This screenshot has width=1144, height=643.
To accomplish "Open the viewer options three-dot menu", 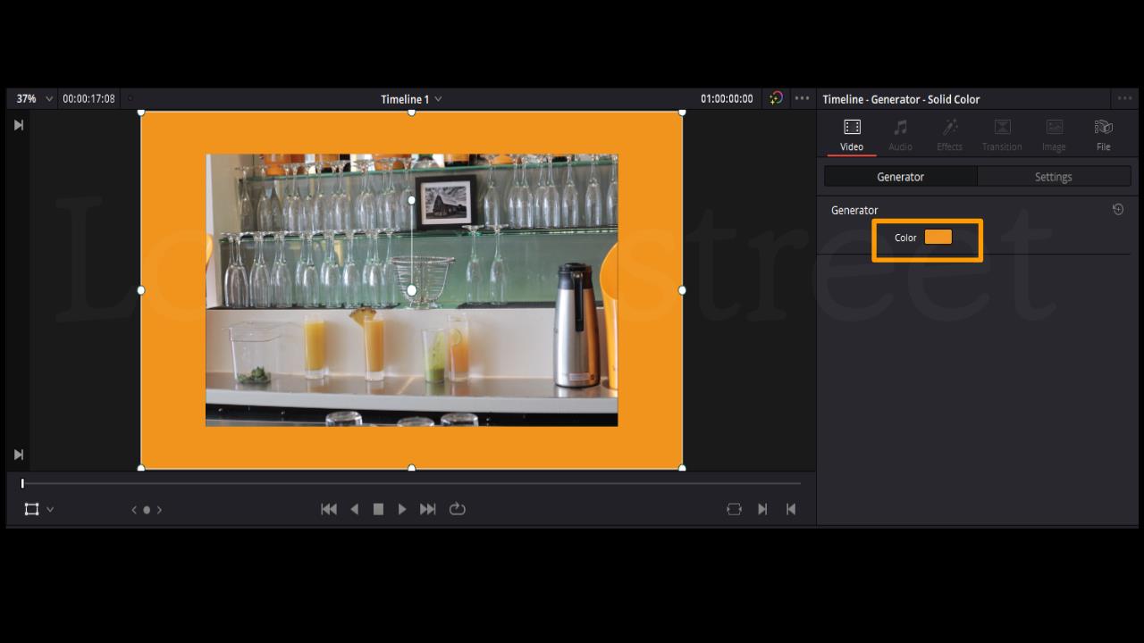I will 802,98.
